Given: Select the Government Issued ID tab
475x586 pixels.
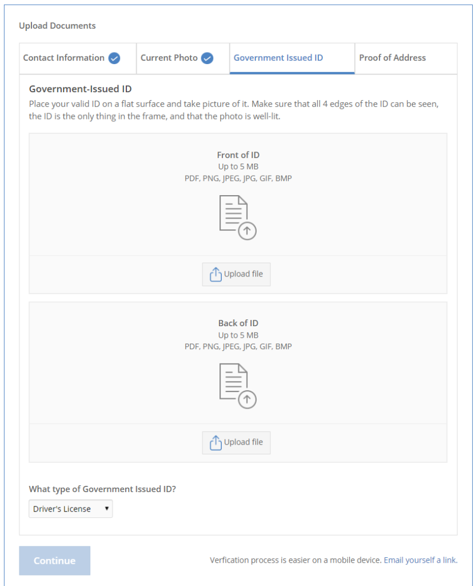Looking at the screenshot, I should click(x=278, y=58).
